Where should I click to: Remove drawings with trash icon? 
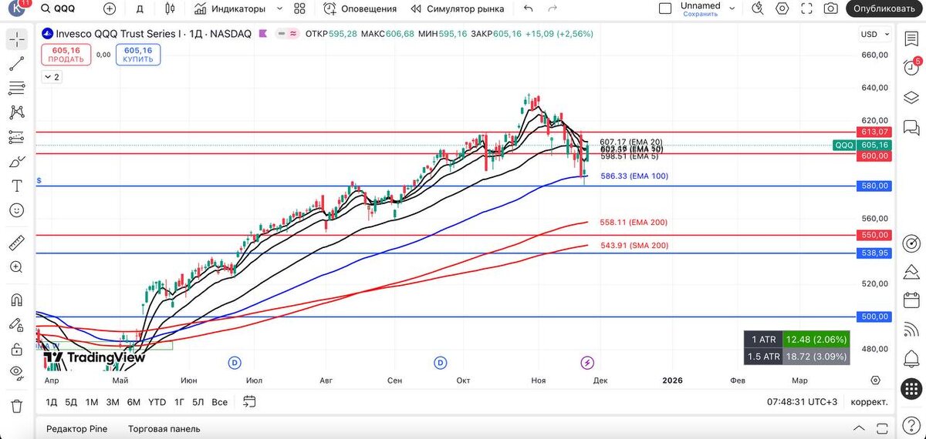click(16, 406)
